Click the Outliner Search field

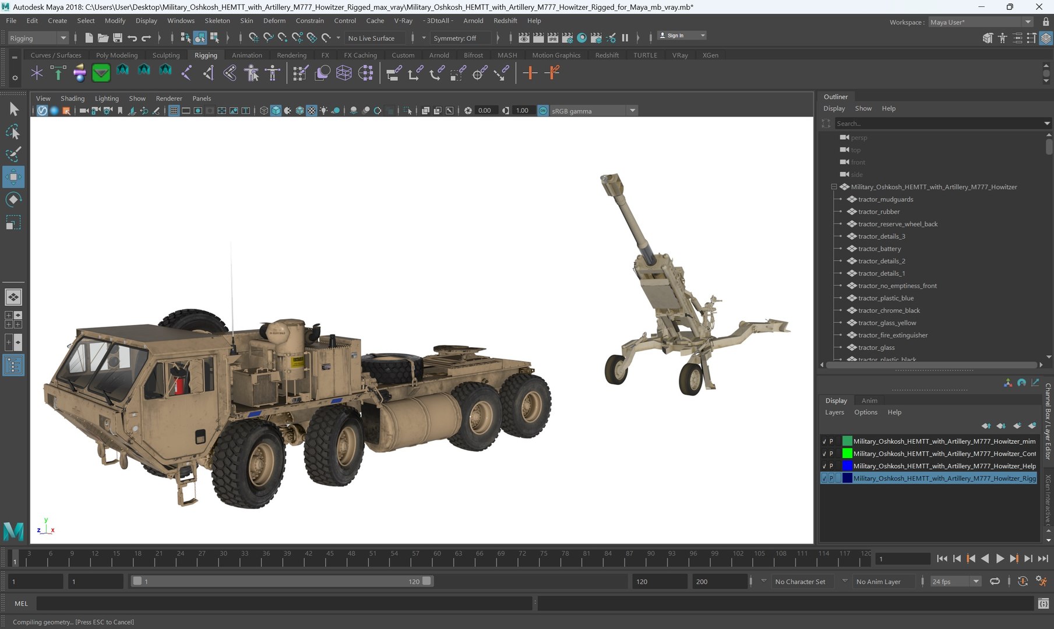coord(938,123)
